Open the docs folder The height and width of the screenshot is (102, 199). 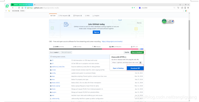point(53,79)
